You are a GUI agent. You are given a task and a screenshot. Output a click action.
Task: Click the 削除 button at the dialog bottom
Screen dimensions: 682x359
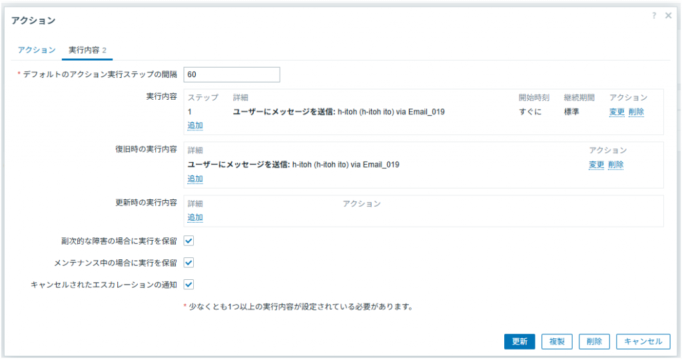[594, 341]
